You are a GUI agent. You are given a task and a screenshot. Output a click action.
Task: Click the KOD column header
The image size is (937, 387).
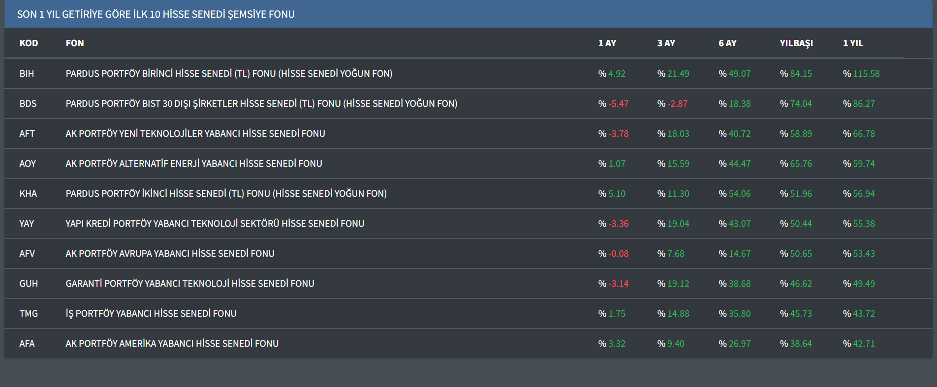point(29,43)
